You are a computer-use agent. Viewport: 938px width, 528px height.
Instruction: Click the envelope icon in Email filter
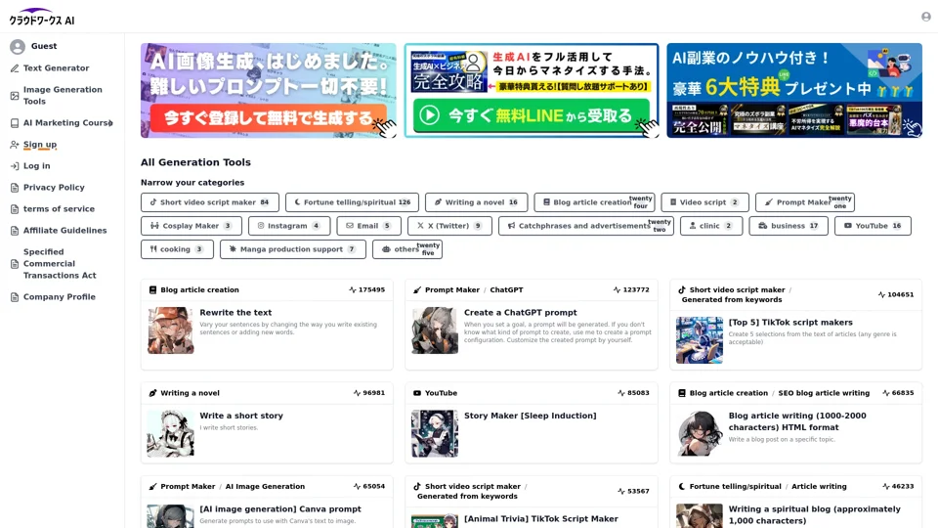tap(350, 226)
